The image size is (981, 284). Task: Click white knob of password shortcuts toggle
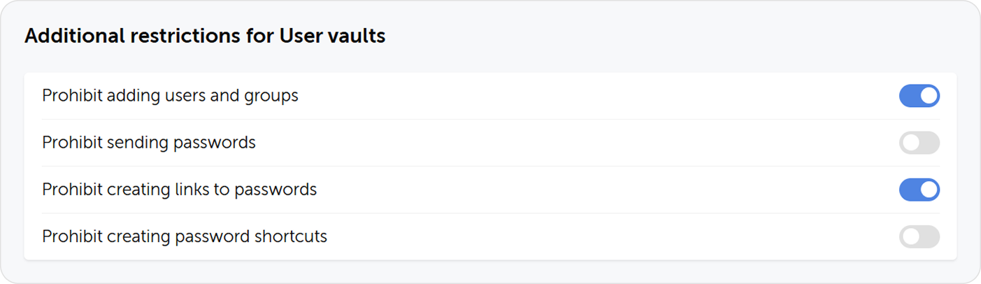[910, 236]
